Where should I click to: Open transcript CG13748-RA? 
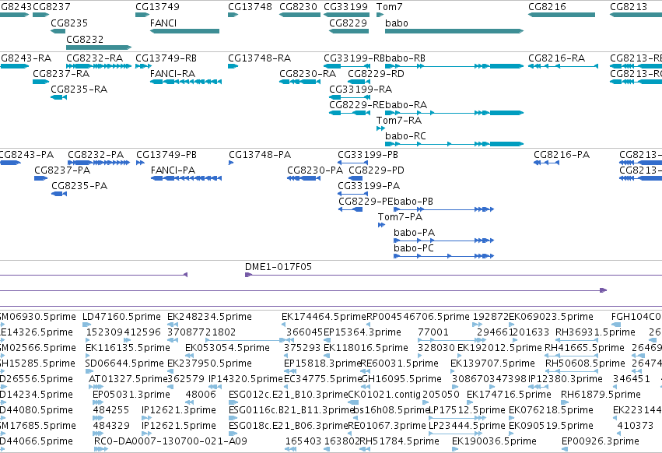(x=259, y=58)
